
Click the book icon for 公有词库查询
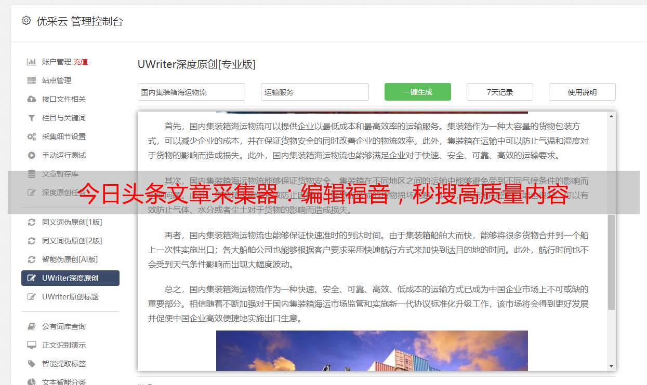coord(32,326)
